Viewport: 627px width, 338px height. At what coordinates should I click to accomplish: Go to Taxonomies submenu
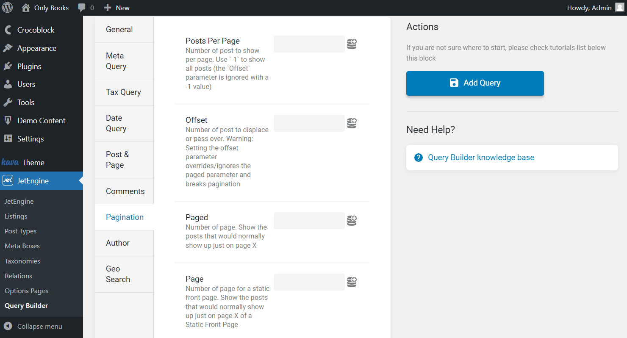(22, 261)
